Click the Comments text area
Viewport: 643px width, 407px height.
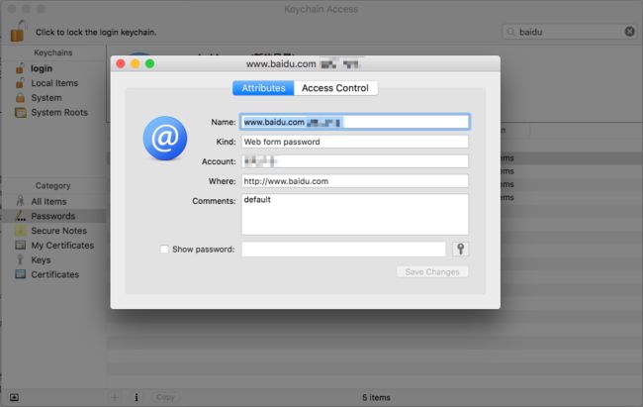pyautogui.click(x=355, y=214)
